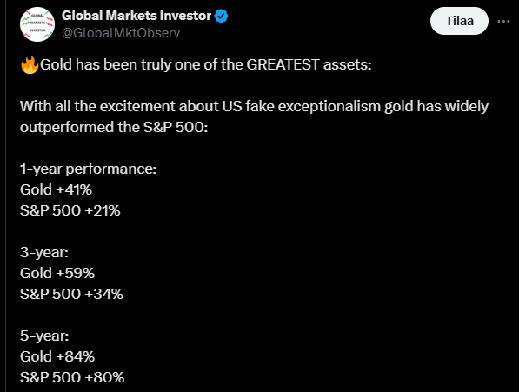Viewport: 519px width, 392px height.
Task: Visit the @GlobalMktObserv handle link
Action: (x=121, y=33)
